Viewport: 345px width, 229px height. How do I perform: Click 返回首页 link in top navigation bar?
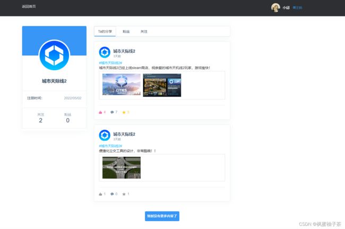point(29,6)
